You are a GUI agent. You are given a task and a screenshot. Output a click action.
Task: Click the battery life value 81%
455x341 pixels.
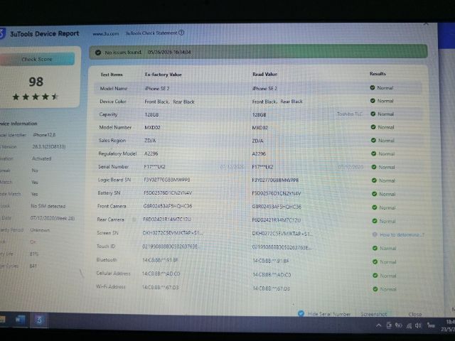point(33,254)
